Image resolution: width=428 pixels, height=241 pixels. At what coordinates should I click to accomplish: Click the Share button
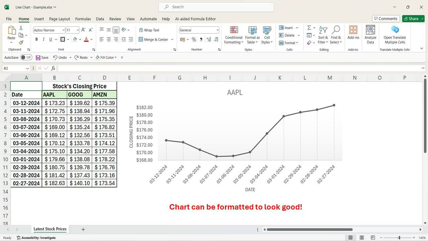(413, 19)
